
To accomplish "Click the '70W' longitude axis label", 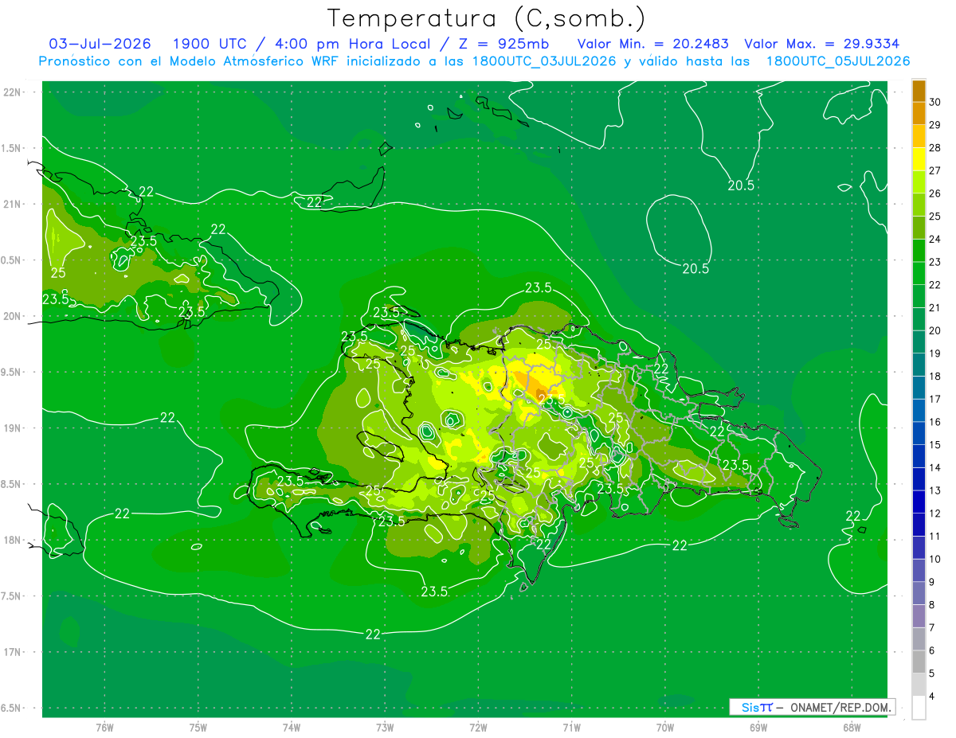I will pos(664,728).
